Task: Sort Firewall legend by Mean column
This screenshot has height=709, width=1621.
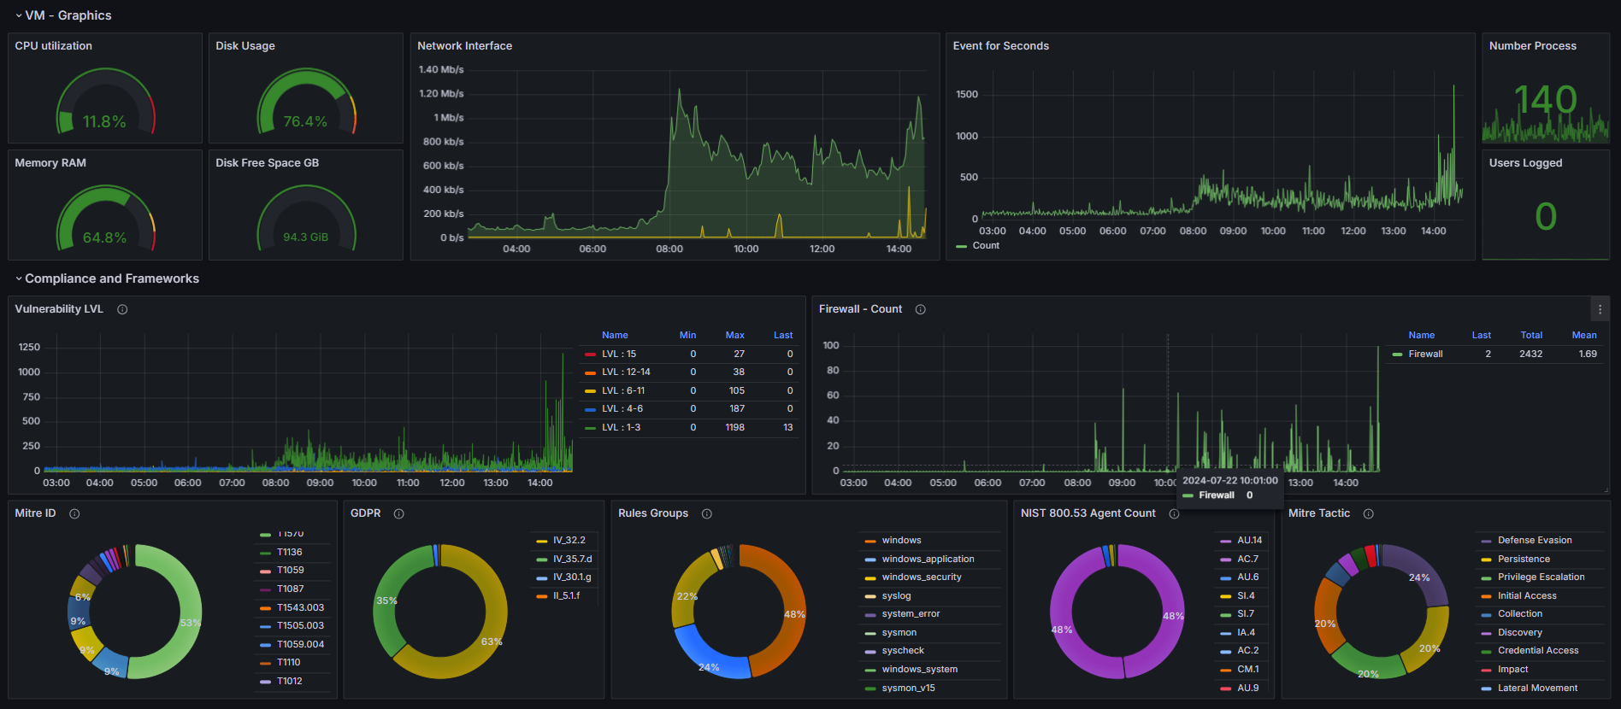Action: [1584, 335]
